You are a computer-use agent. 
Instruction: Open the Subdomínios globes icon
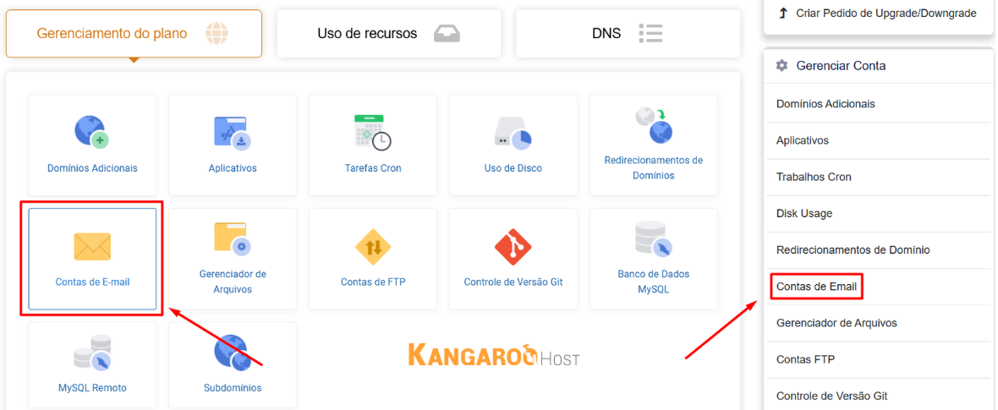[x=233, y=353]
